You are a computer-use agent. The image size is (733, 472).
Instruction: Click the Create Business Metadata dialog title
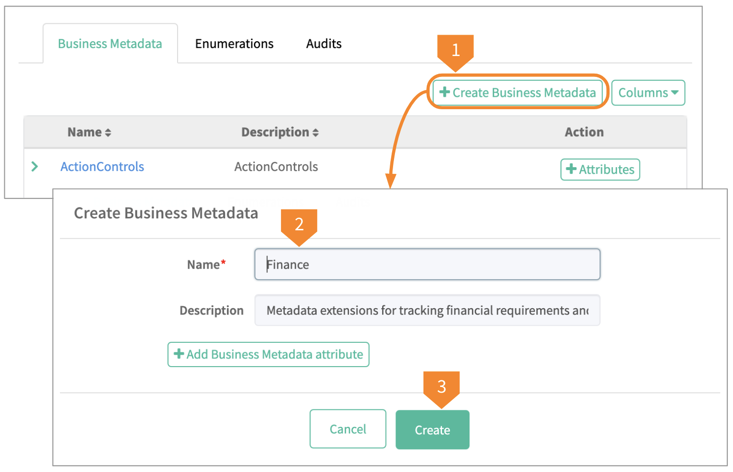(x=166, y=213)
